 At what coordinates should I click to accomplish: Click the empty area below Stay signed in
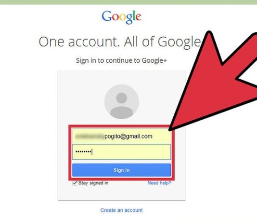[121, 193]
